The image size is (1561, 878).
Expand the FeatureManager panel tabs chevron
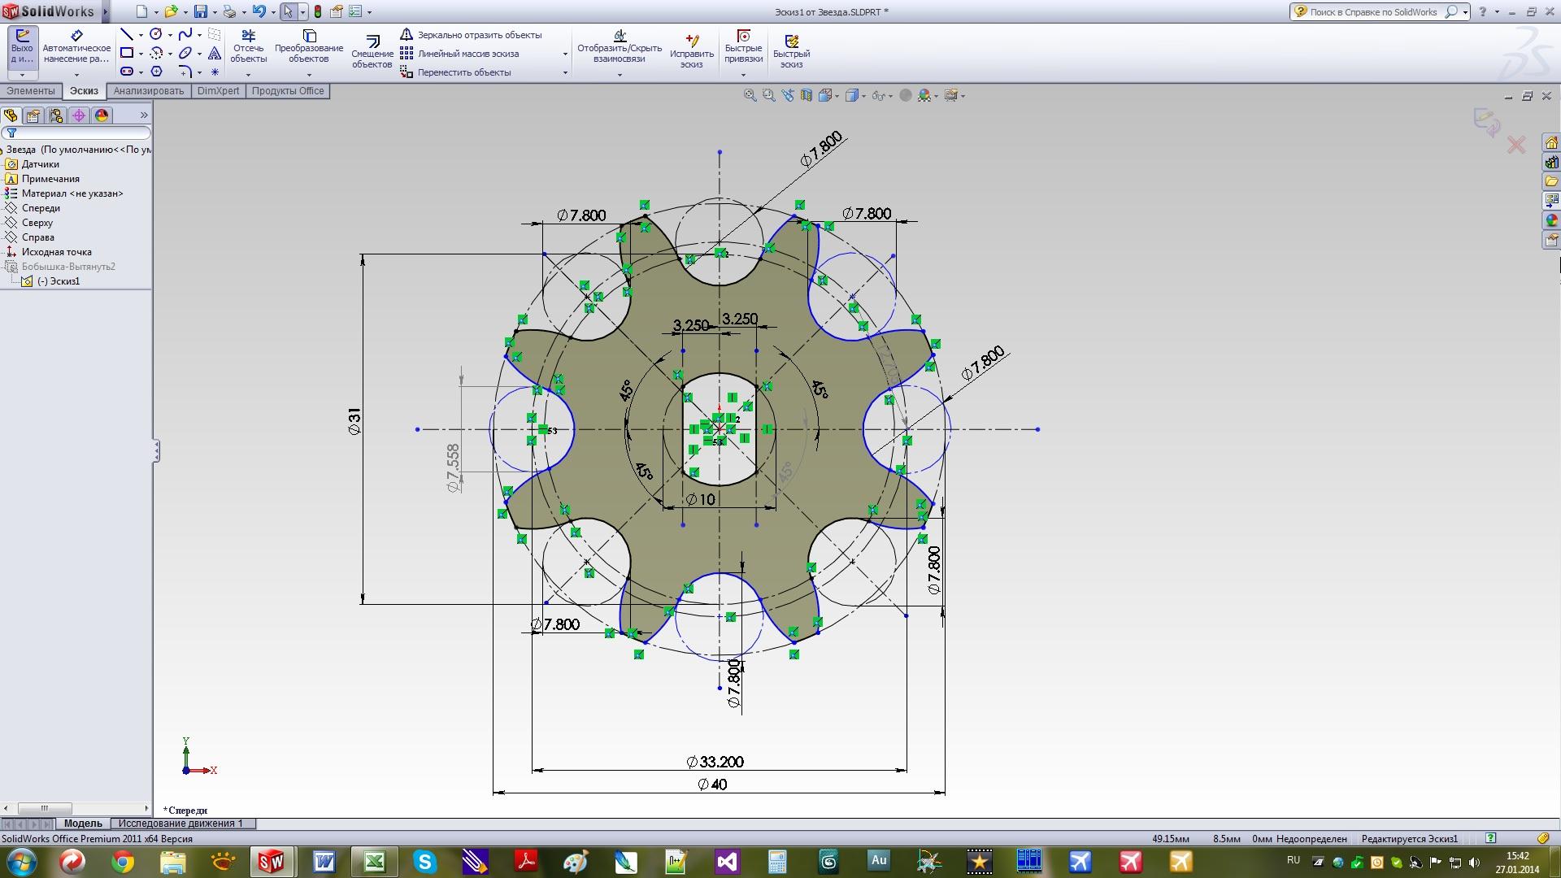click(144, 115)
